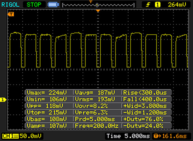Click the waveform memory overview bar
The height and width of the screenshot is (141, 193).
point(98,5)
